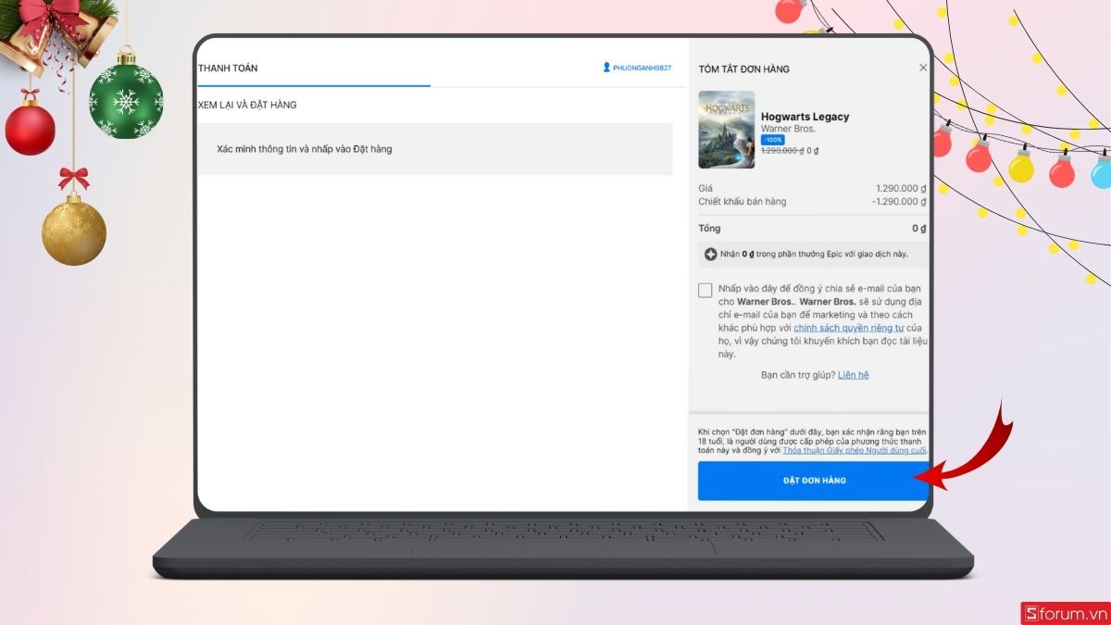Viewport: 1111px width, 625px height.
Task: Click the PHUONGANH9827 account name
Action: point(642,69)
